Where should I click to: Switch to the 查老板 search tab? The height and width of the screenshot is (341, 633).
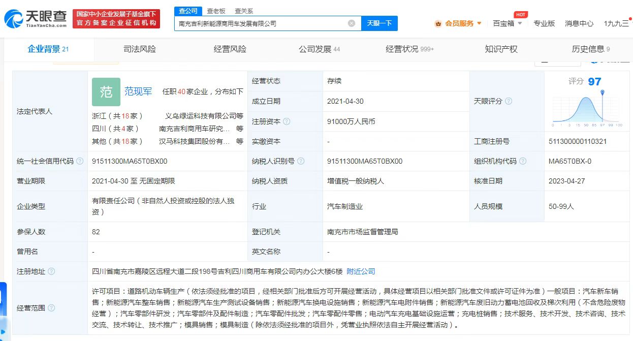pyautogui.click(x=216, y=11)
